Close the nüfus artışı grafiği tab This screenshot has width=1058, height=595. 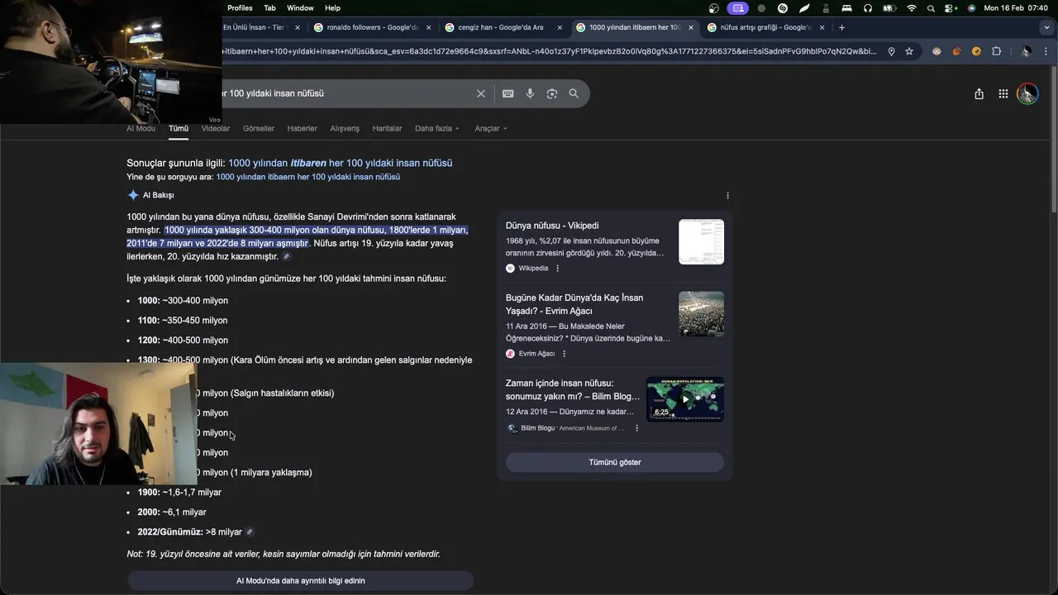click(822, 27)
